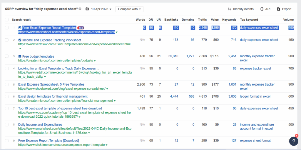Click backlinks count 4,444 in financial management row
The width and height of the screenshot is (301, 150).
(x=174, y=96)
